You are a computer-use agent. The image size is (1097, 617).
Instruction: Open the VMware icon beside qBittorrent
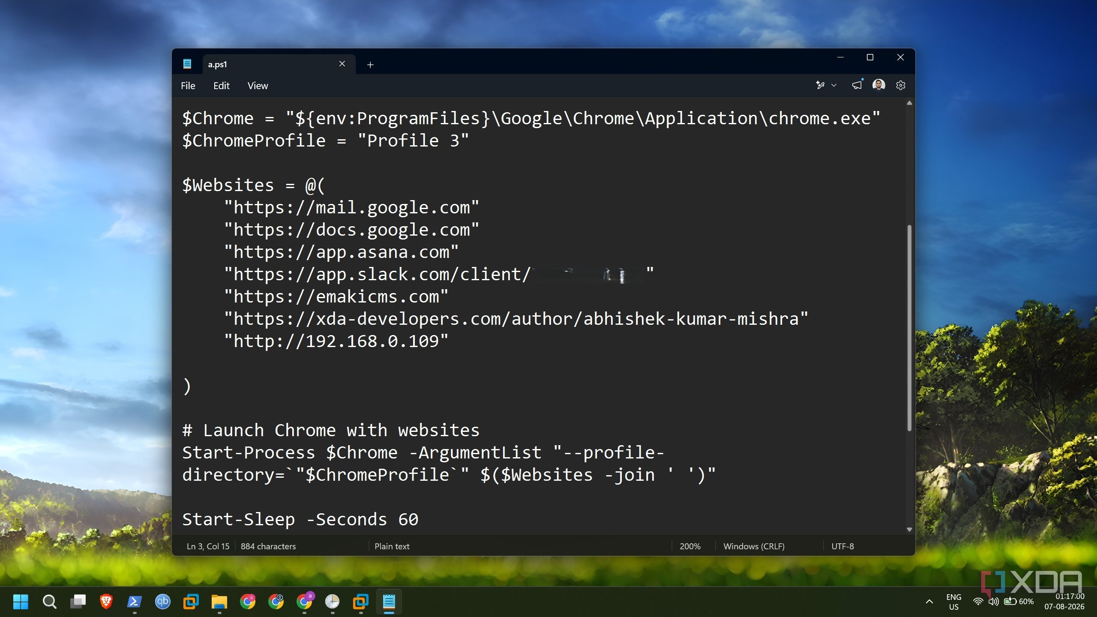(191, 602)
